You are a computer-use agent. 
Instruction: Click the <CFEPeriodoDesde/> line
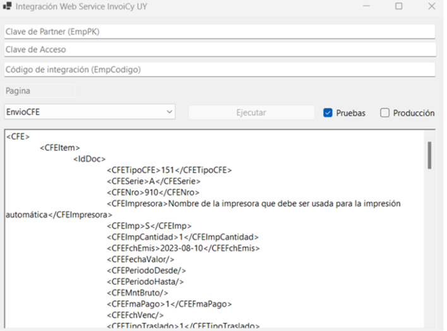(x=146, y=270)
